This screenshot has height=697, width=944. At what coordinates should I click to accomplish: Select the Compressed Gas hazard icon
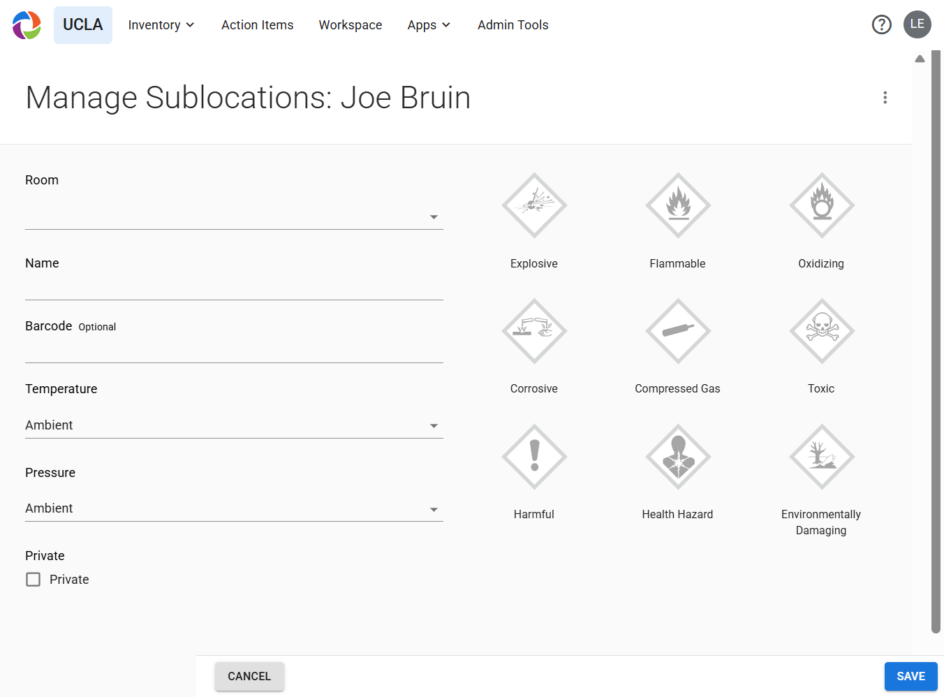[x=678, y=331]
